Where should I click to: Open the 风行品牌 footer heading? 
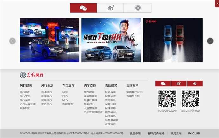[x=26, y=85]
